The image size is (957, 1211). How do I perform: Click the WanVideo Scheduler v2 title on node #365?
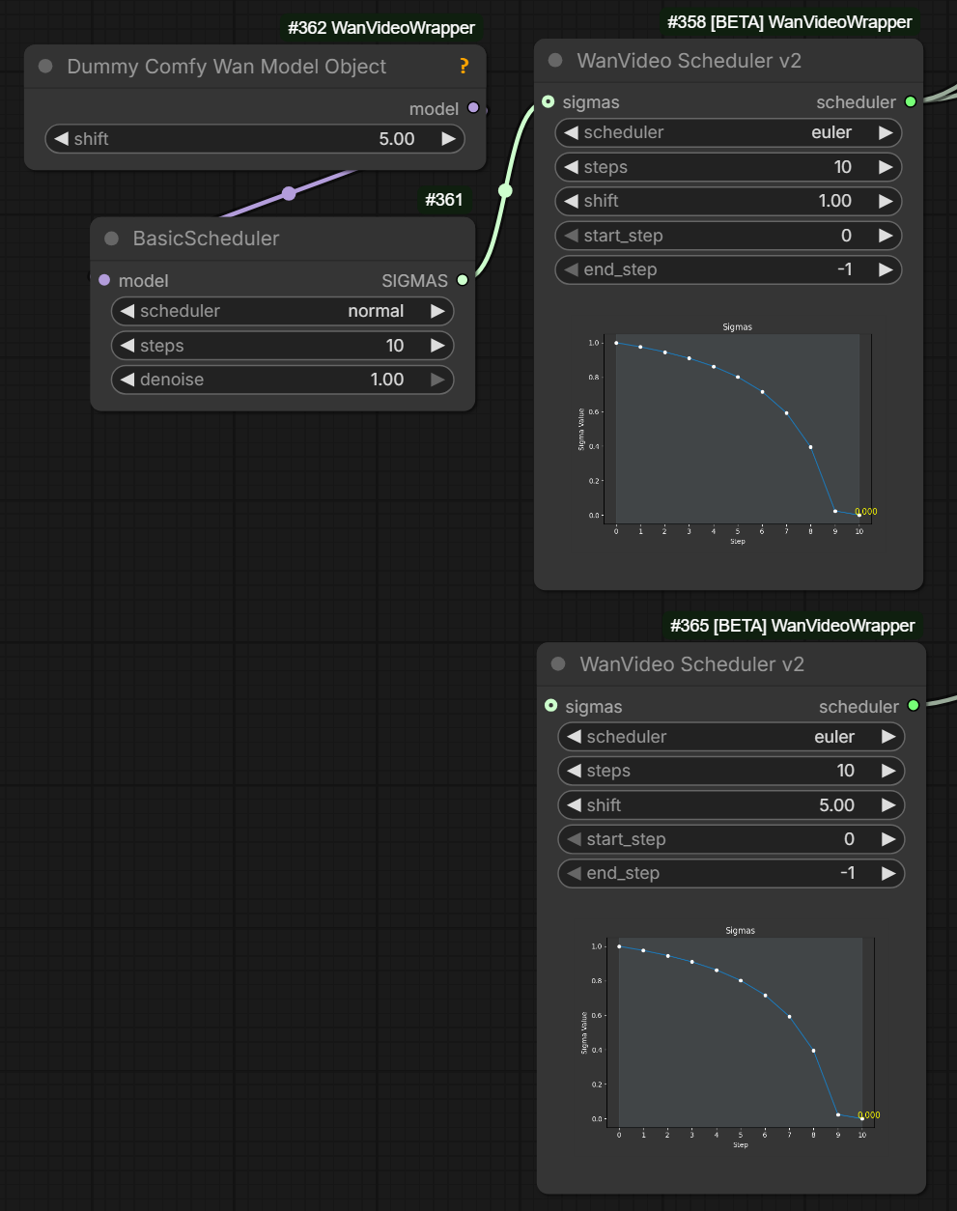(x=692, y=664)
